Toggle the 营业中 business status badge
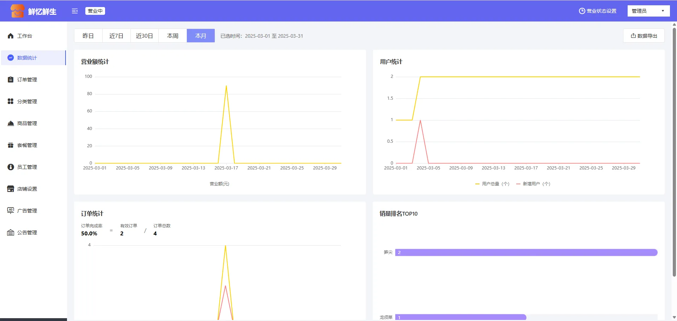The image size is (677, 321). (x=95, y=11)
